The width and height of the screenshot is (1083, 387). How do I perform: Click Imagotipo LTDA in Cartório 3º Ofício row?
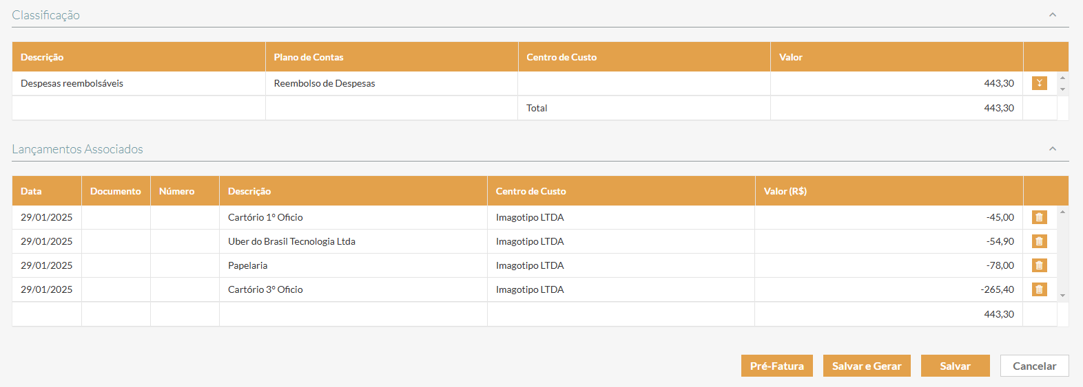coord(530,289)
